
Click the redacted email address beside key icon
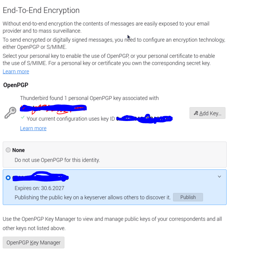[53, 108]
